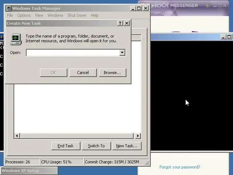Open the Windows menu in Task Manager

(x=55, y=15)
